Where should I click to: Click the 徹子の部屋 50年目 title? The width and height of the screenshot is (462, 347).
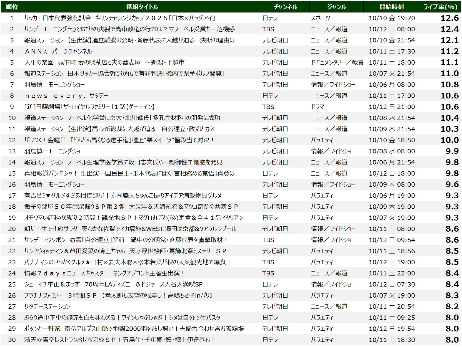click(131, 207)
